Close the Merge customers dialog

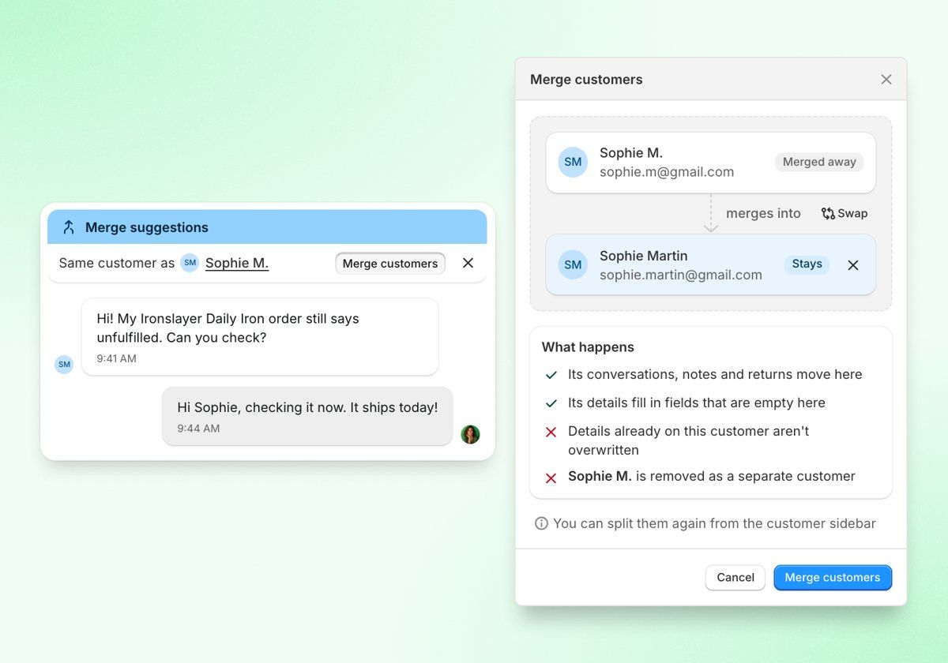[x=886, y=80]
